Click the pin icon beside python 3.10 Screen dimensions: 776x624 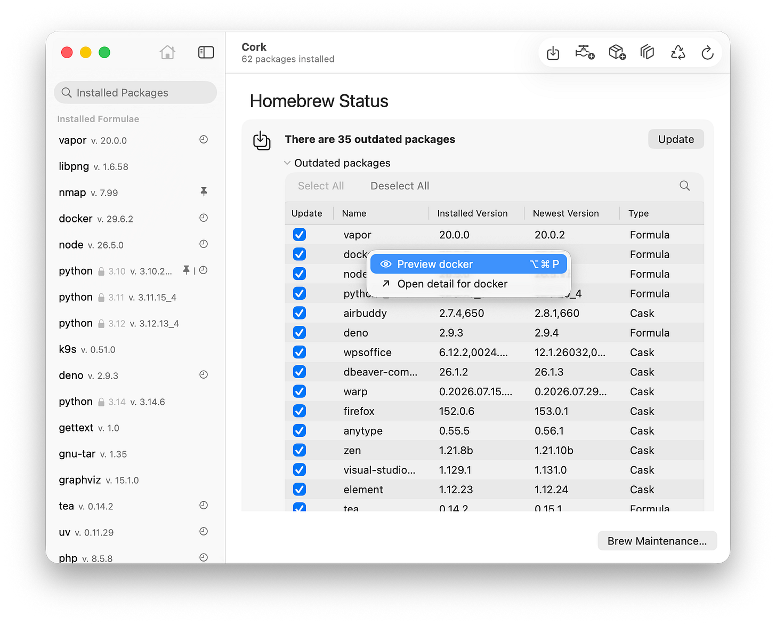tap(186, 270)
